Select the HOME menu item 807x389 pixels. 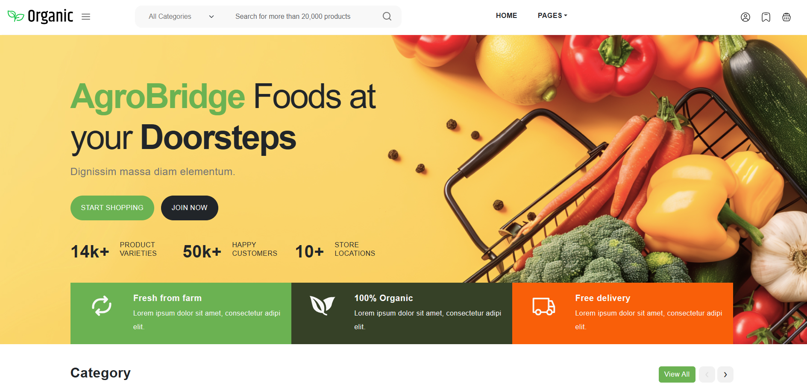[506, 15]
